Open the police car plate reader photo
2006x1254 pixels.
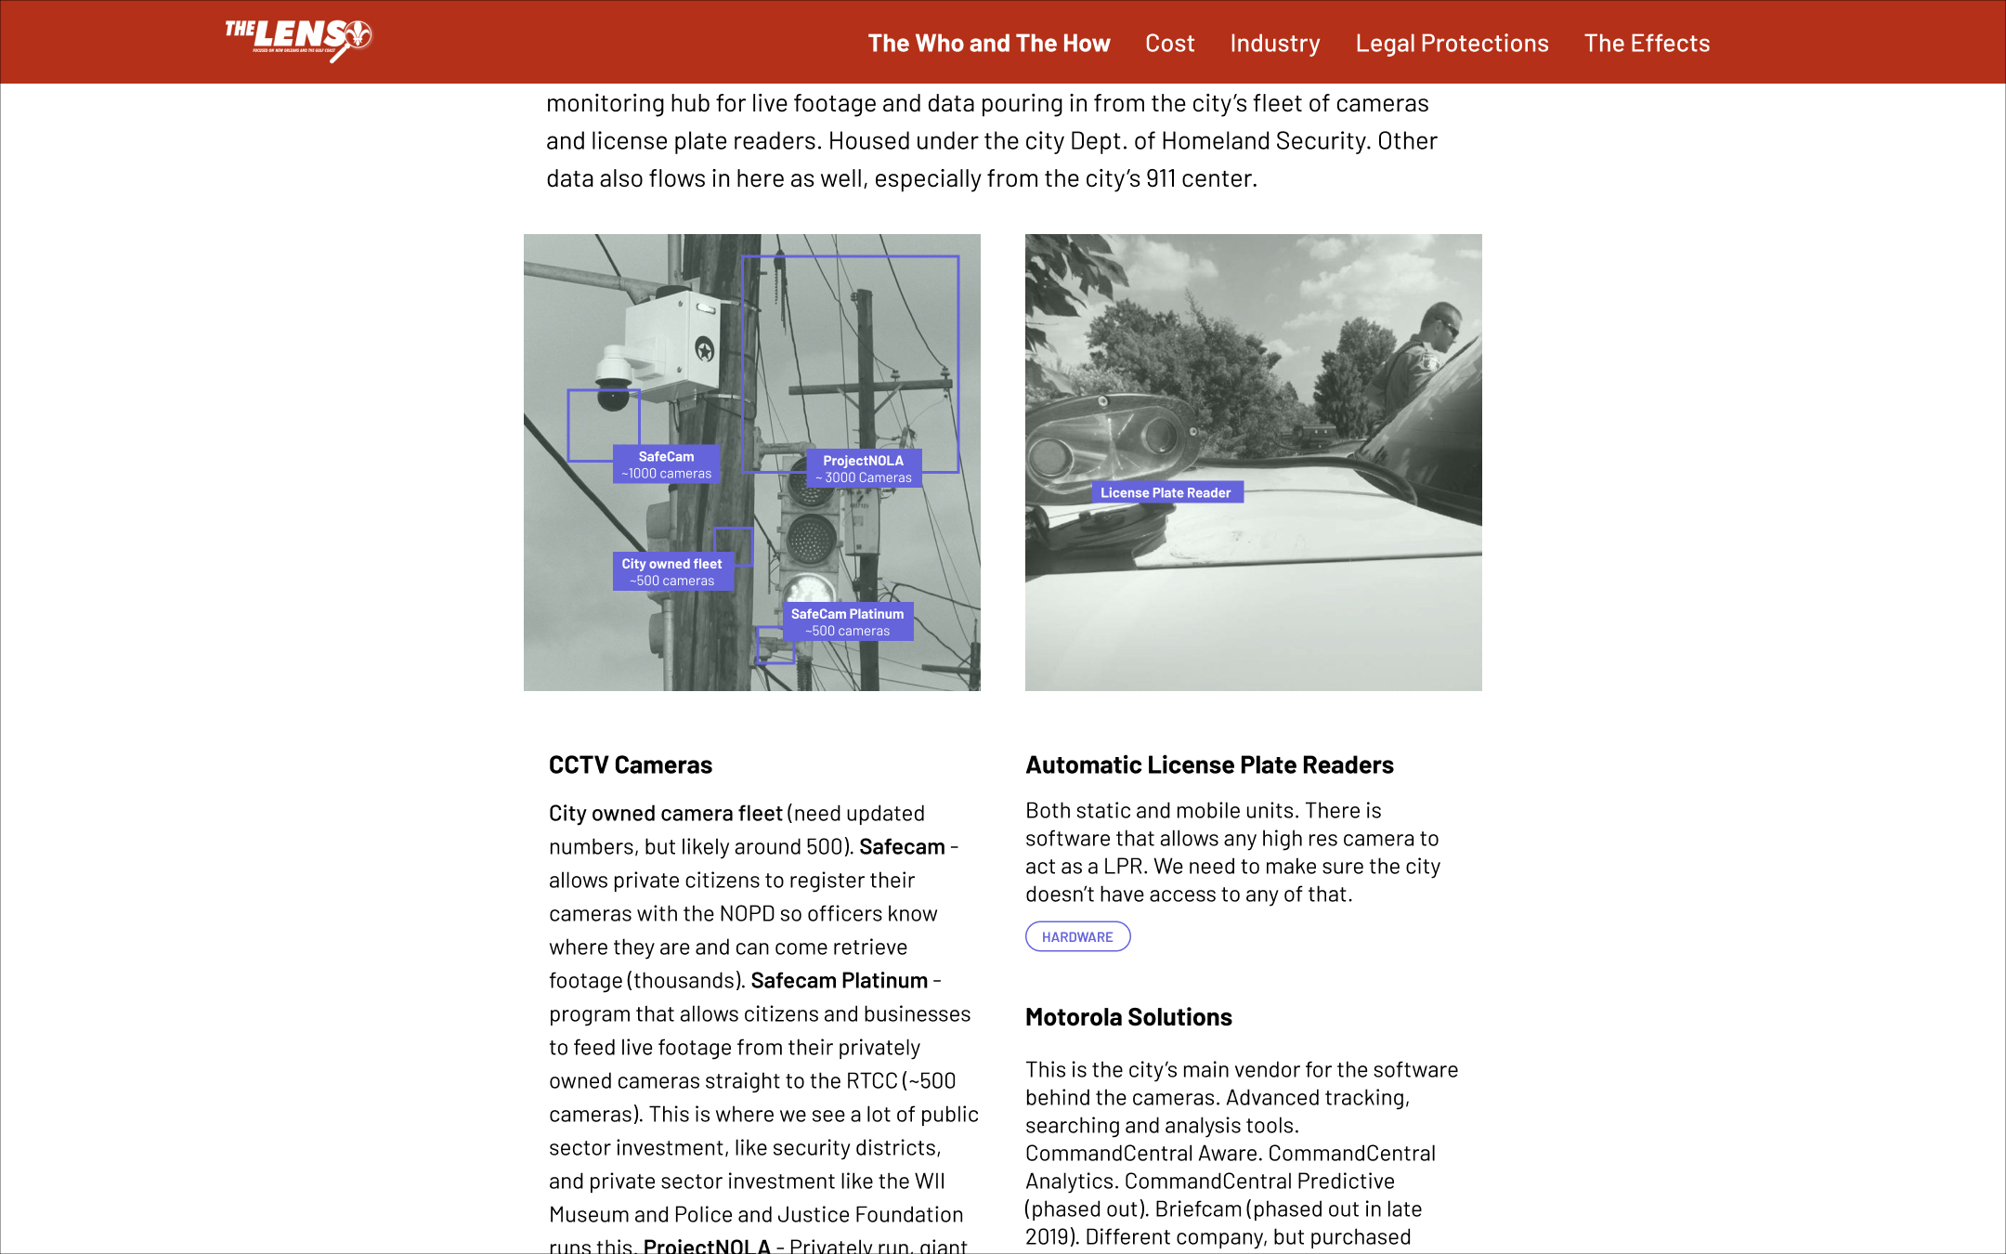pyautogui.click(x=1254, y=463)
